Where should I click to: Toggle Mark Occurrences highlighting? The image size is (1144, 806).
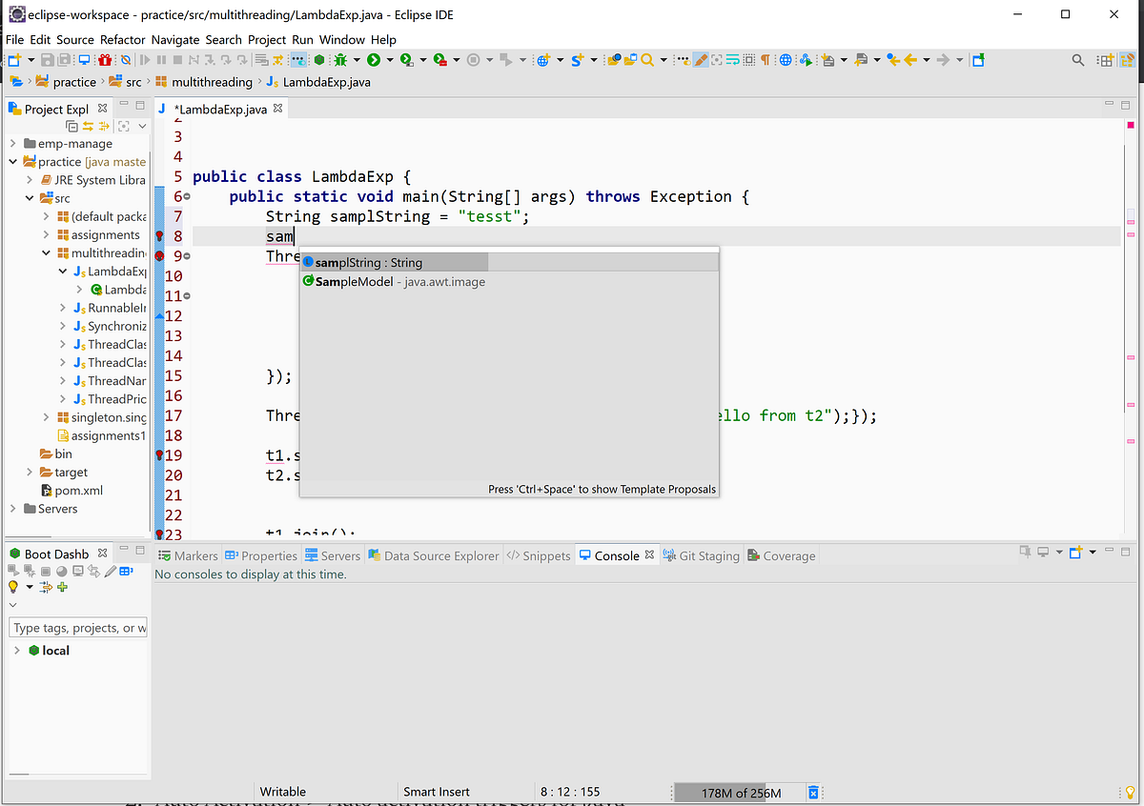coord(702,59)
